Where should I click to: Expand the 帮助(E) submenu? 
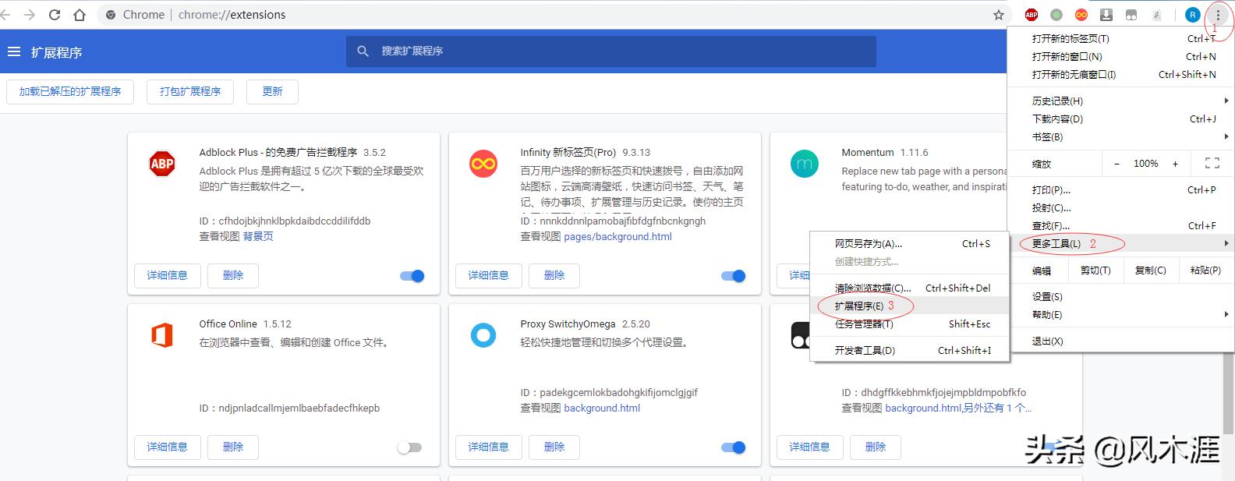click(1123, 314)
